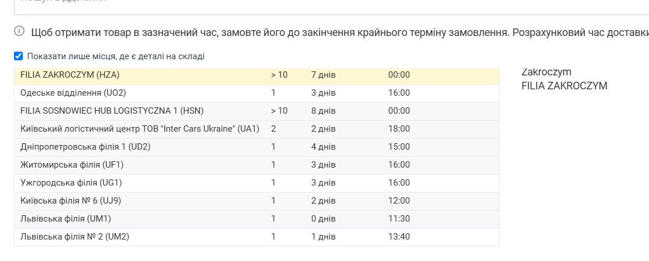
Task: Choose Львівська філія № 2 (UM2)
Action: 75,237
